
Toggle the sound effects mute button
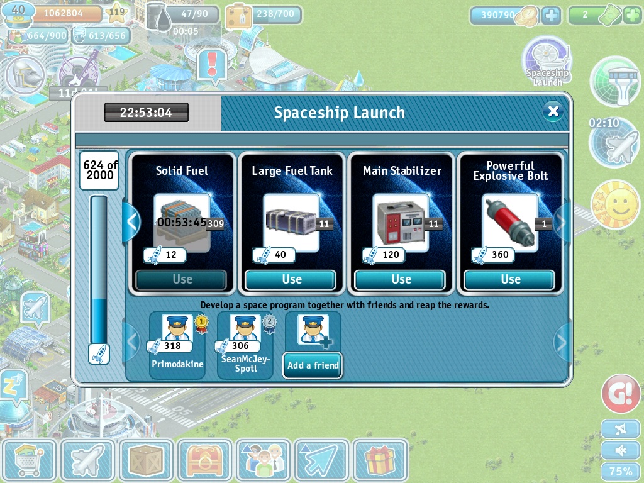(x=620, y=451)
